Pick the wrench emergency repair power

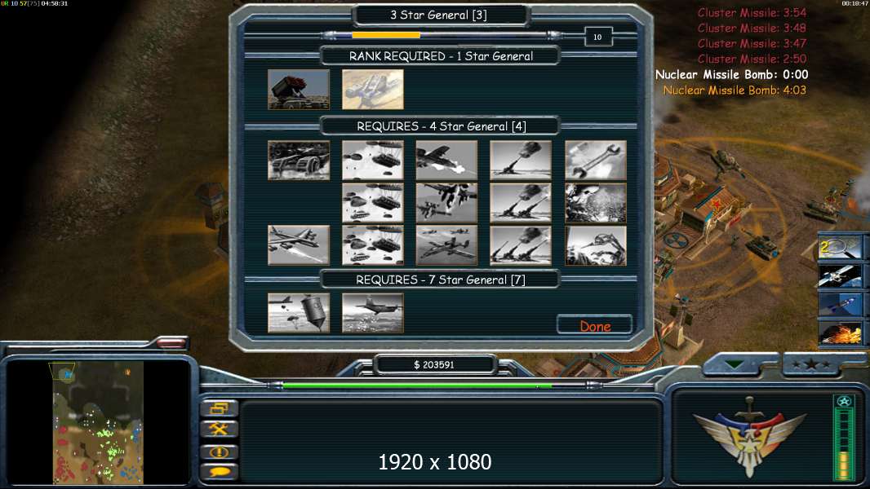coord(595,160)
